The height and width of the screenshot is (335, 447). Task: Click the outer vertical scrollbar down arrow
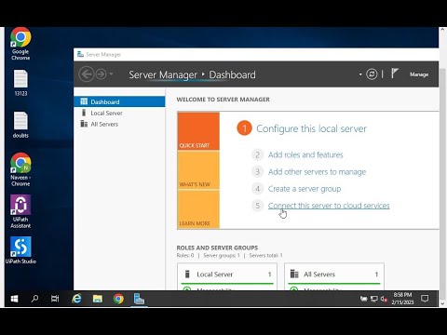442,303
